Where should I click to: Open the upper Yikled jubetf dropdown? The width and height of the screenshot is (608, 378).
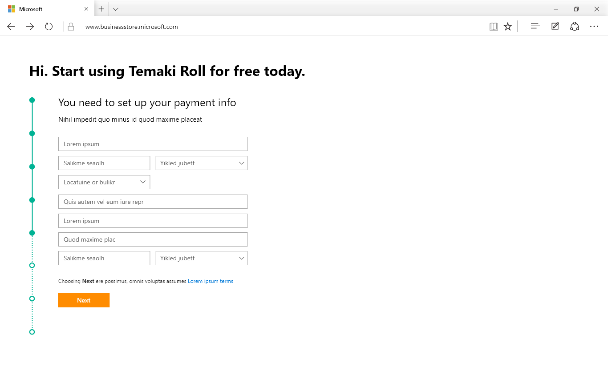click(202, 163)
